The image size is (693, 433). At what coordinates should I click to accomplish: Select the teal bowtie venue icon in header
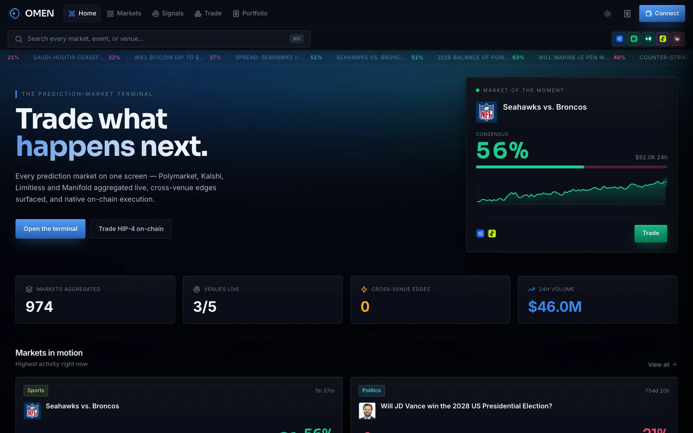[648, 39]
